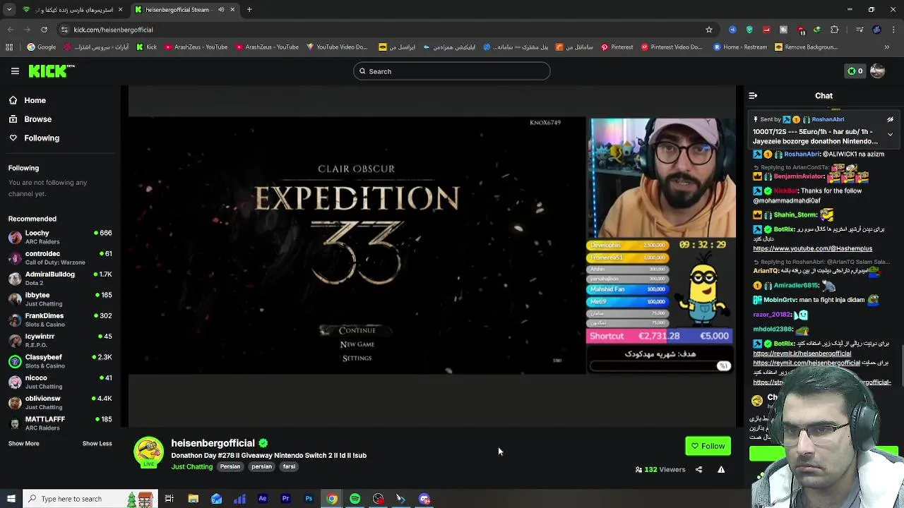
Task: Click the Kick search field
Action: coord(452,71)
